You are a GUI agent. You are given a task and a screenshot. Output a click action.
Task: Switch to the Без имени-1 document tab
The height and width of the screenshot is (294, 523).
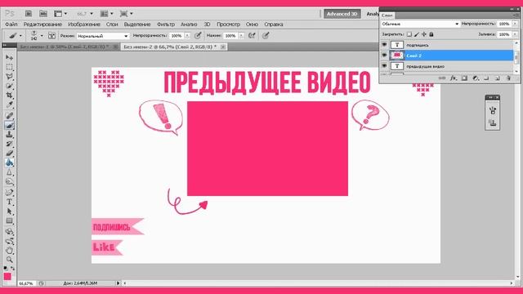pos(65,47)
